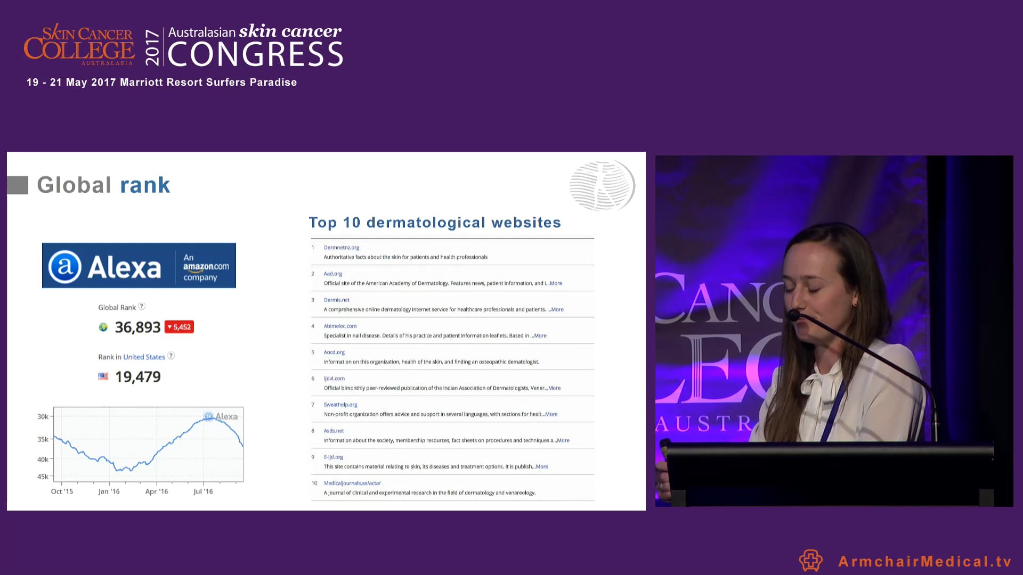Click the United States link in rank label
1023x575 pixels.
(x=144, y=357)
